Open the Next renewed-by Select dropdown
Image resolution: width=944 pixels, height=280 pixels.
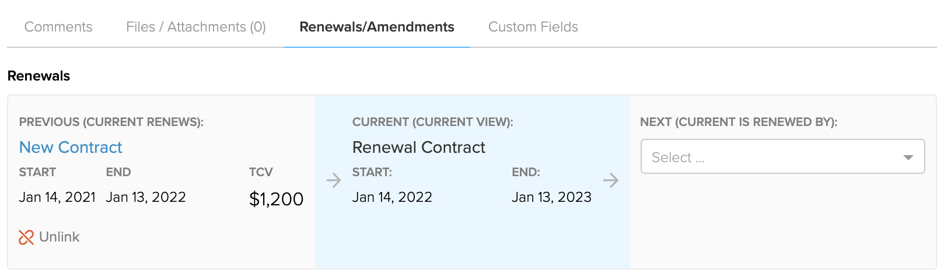pyautogui.click(x=783, y=156)
